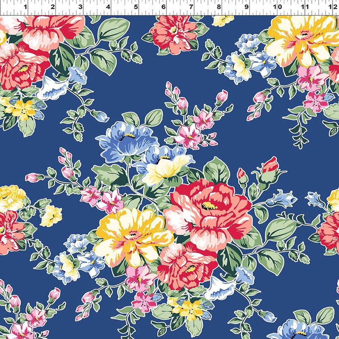Click the ruler number 2
Viewport: 339px width, 339px height.
point(53,7)
